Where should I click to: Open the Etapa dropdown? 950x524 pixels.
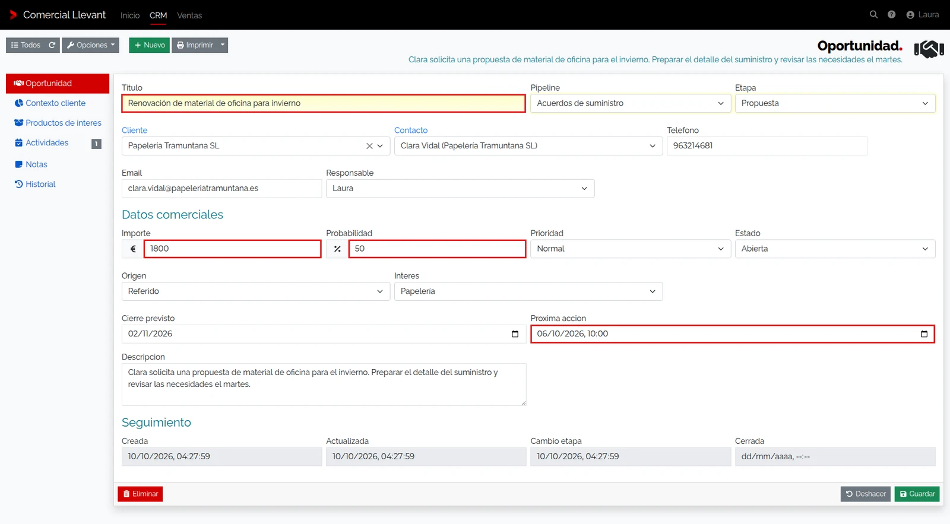(835, 103)
